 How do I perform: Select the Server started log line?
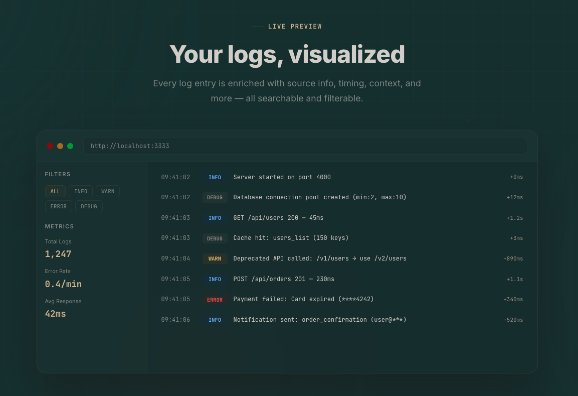point(282,177)
